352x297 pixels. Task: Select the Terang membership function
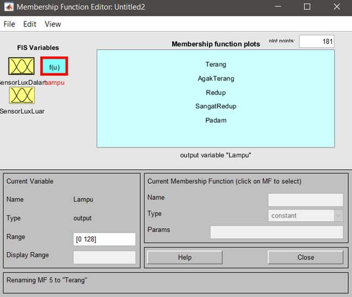coord(216,65)
